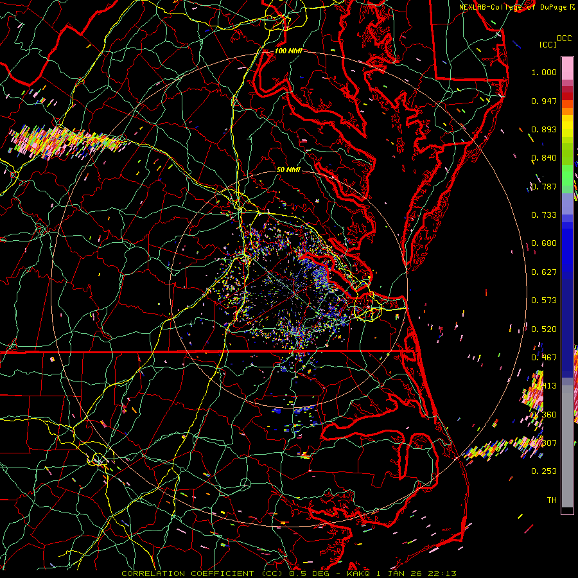This screenshot has height=578, width=578.
Task: Click the [CC] units label
Action: point(548,44)
